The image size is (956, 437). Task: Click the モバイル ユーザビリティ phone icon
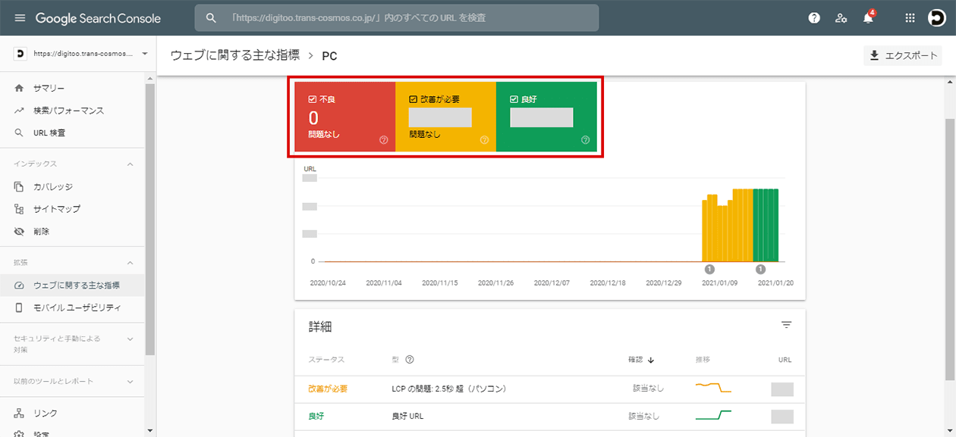coord(20,307)
